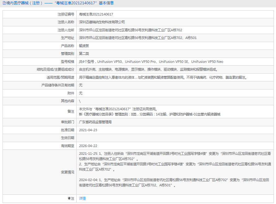The image size is (276, 204).
Task: Click the 变更情况 row label
Action: (67, 172)
